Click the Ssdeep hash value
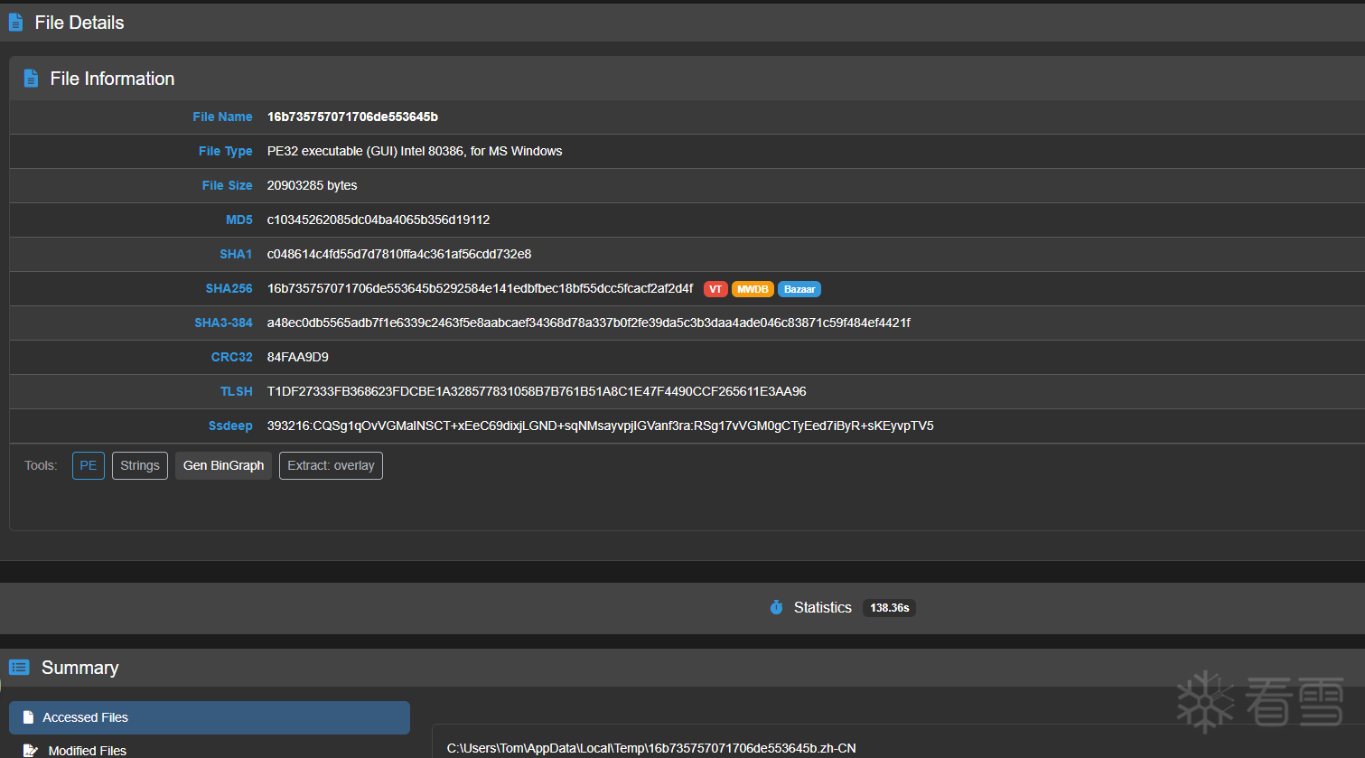The image size is (1365, 758). click(601, 426)
